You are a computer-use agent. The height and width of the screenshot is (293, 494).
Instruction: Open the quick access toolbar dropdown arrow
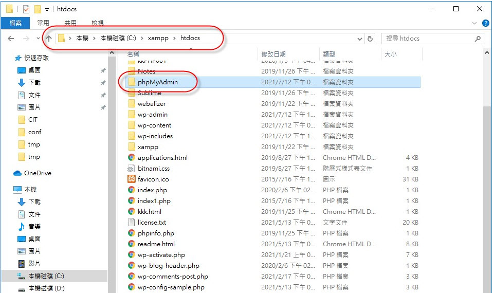(x=47, y=9)
